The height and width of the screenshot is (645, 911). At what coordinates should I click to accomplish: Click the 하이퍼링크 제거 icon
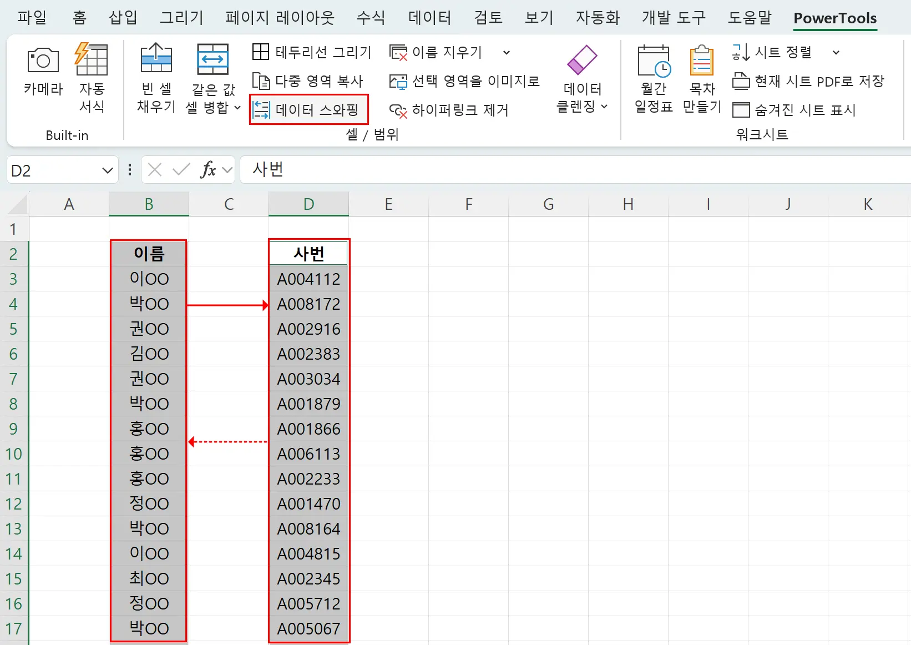(451, 110)
